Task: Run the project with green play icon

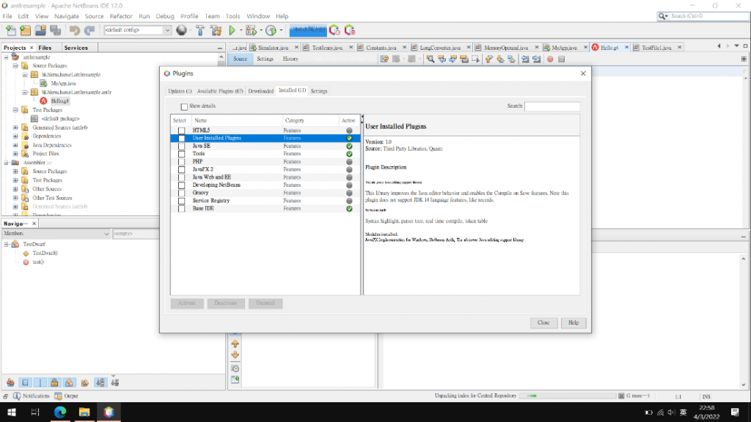Action: coord(232,30)
